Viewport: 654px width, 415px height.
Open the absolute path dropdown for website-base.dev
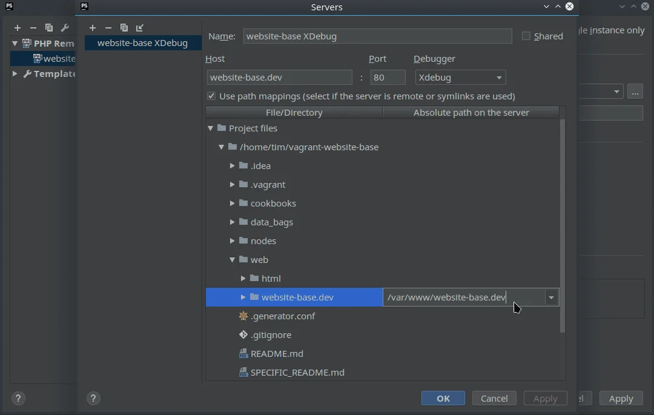(551, 297)
